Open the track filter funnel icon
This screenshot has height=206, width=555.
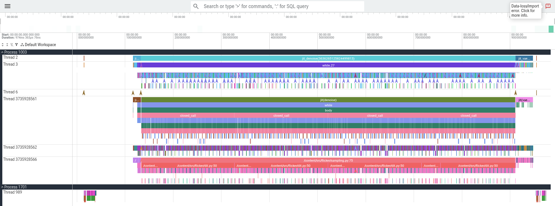16,45
